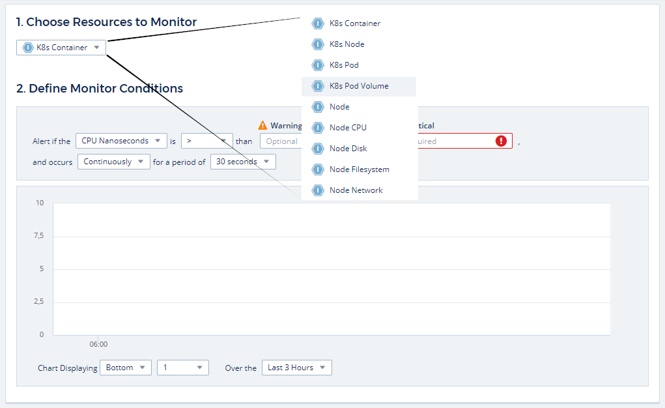Image resolution: width=665 pixels, height=408 pixels.
Task: Choose the Node option in resource list
Action: coord(339,107)
